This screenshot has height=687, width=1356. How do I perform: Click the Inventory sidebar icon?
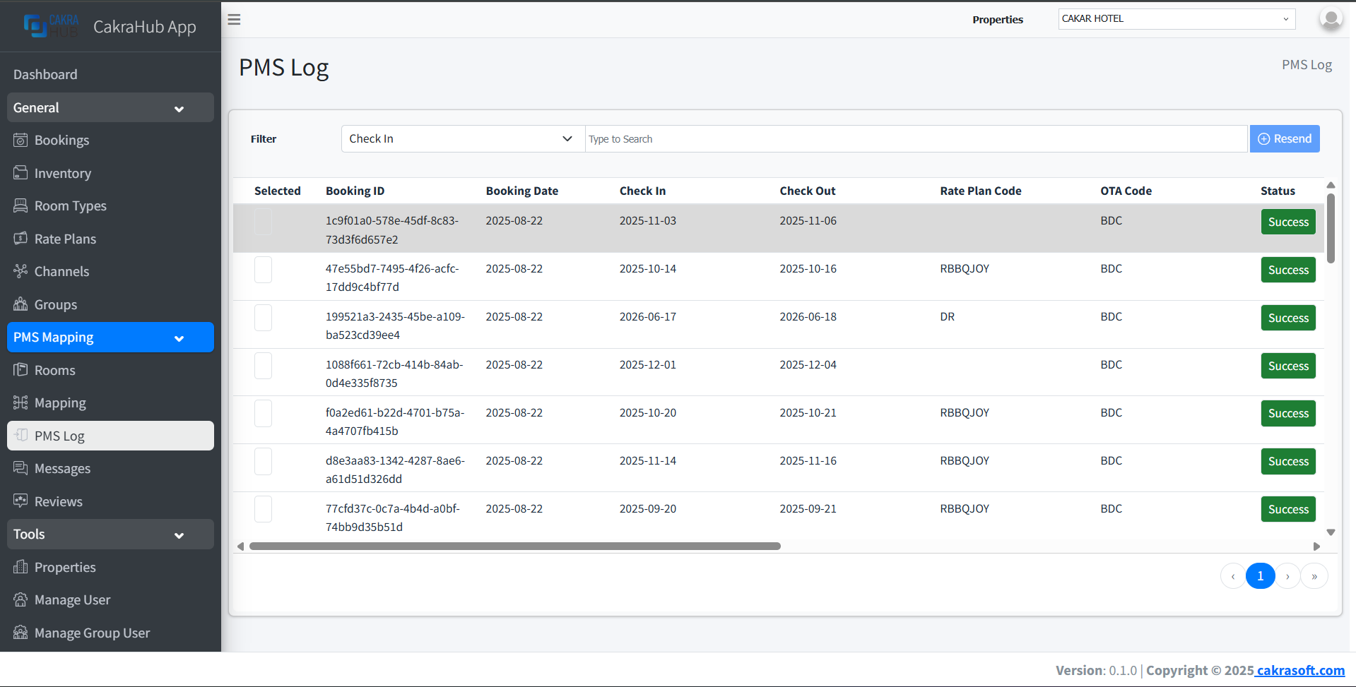tap(20, 173)
